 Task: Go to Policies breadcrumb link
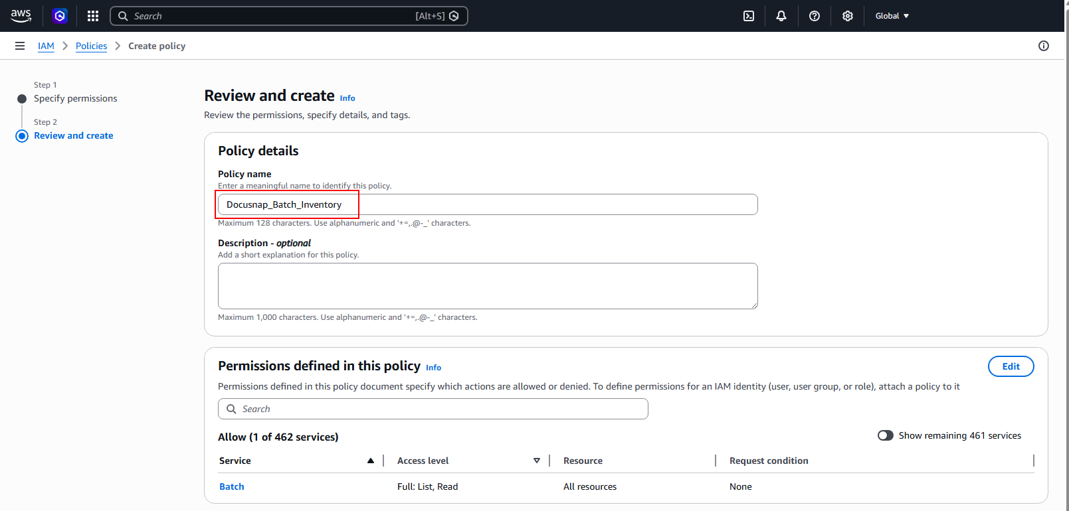91,46
